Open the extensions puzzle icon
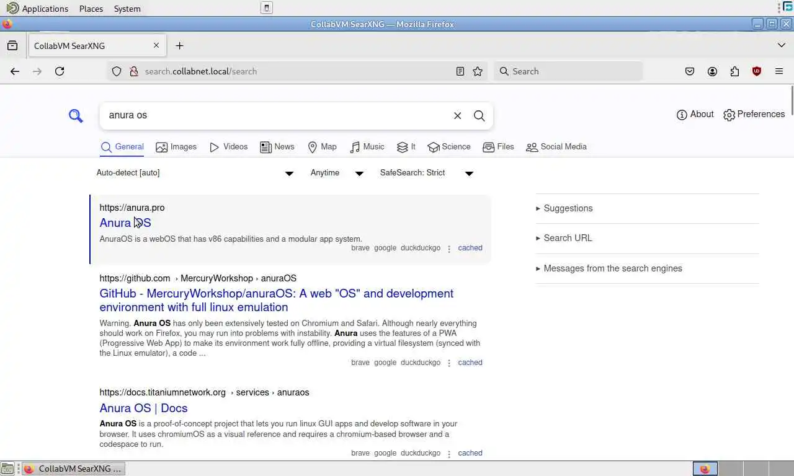 [734, 71]
